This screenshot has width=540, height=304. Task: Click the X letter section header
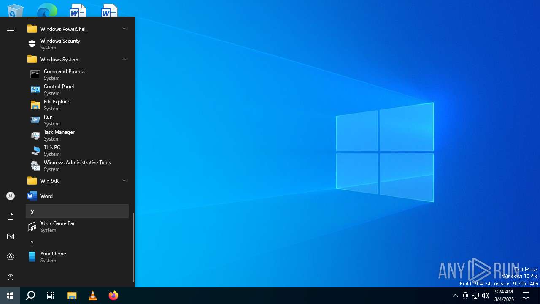click(77, 212)
